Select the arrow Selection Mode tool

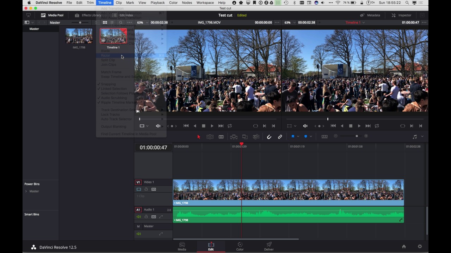199,137
